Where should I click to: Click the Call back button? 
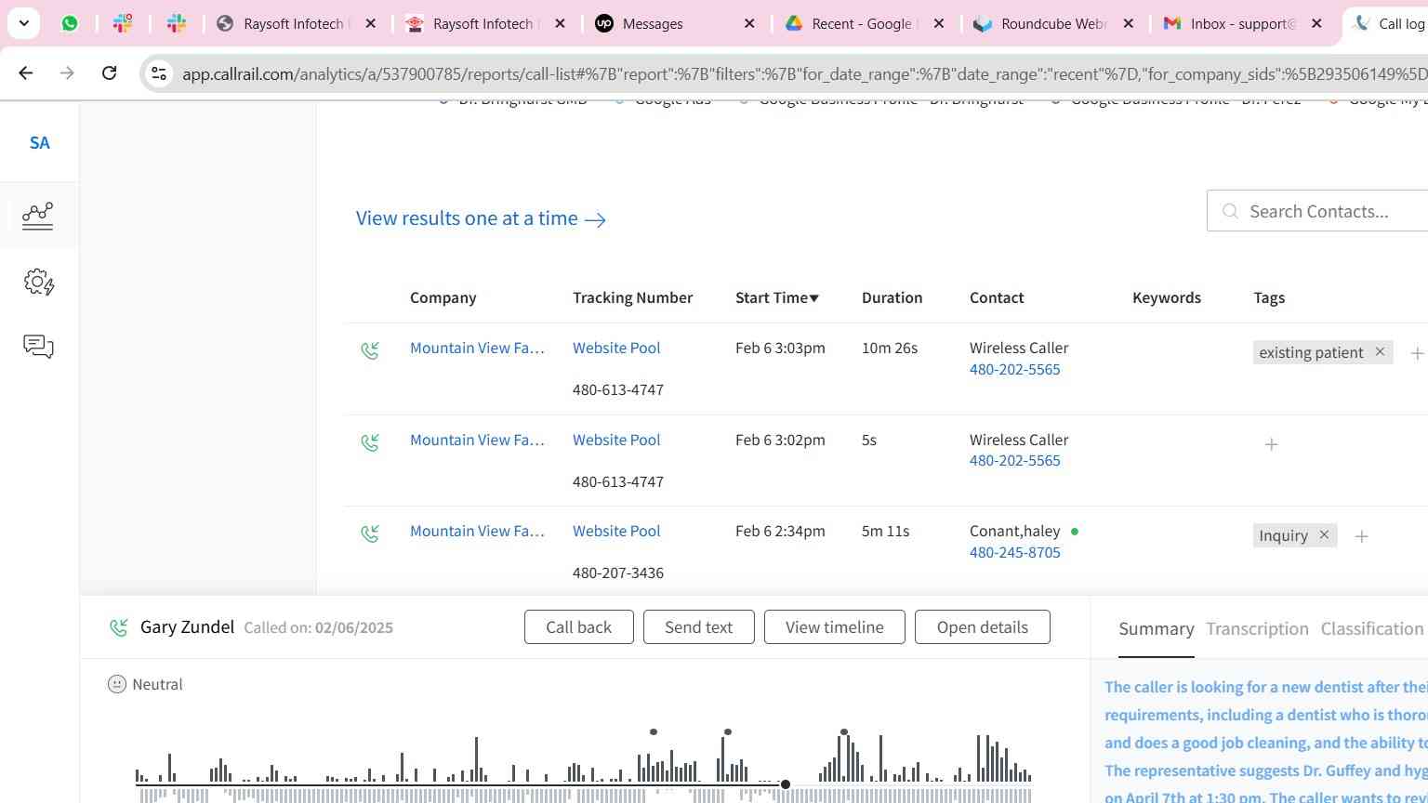(578, 626)
